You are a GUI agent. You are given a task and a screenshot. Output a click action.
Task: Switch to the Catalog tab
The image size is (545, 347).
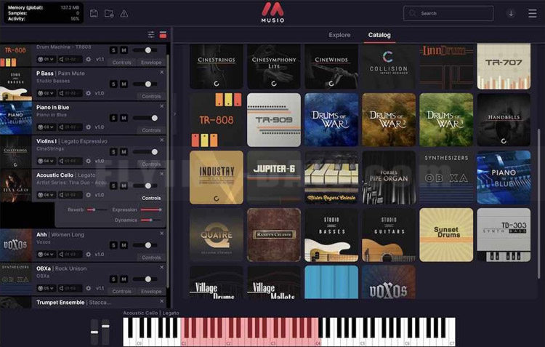pyautogui.click(x=379, y=35)
